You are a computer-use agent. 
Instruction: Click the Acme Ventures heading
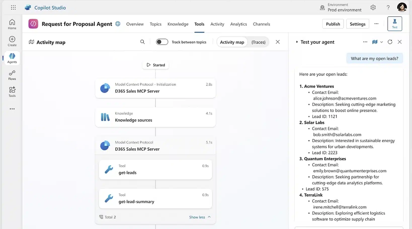tap(319, 86)
